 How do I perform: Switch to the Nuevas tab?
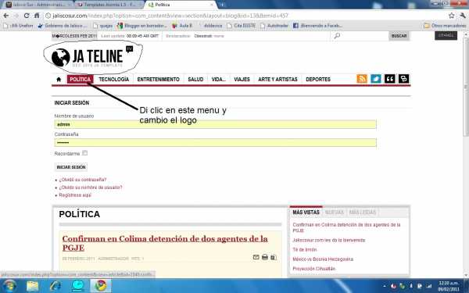click(x=334, y=213)
